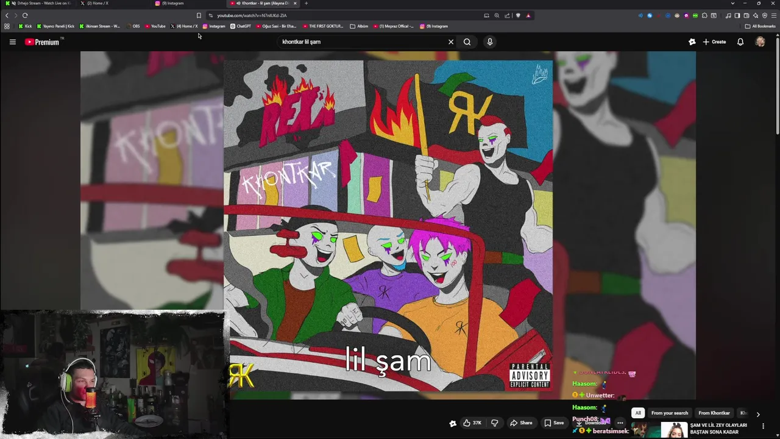780x439 pixels.
Task: Open the Create button
Action: click(x=714, y=42)
